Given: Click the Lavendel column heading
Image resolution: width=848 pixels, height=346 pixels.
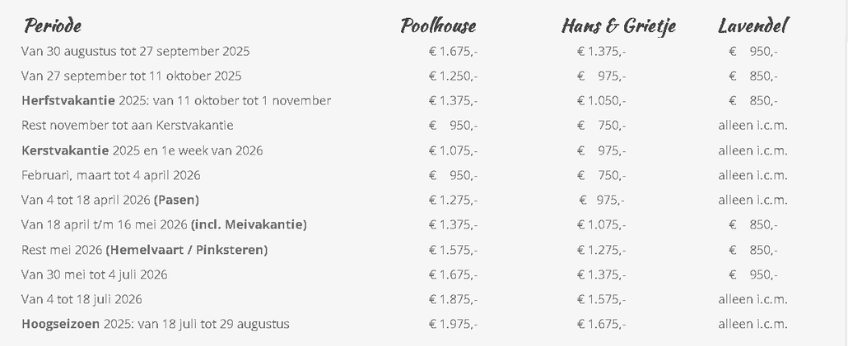Looking at the screenshot, I should click(752, 25).
